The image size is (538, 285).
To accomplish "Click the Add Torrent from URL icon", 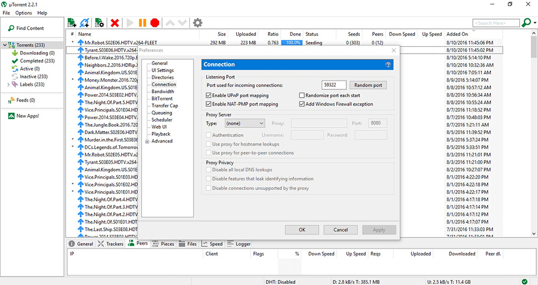I will coord(85,23).
